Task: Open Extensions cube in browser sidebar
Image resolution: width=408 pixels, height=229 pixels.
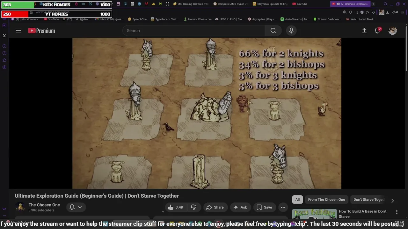Action: tap(4, 60)
